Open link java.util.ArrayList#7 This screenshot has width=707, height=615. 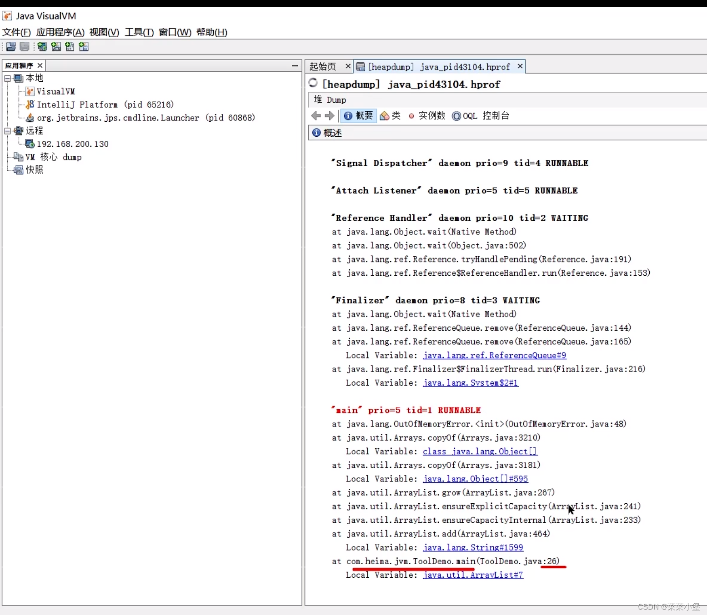pyautogui.click(x=473, y=575)
